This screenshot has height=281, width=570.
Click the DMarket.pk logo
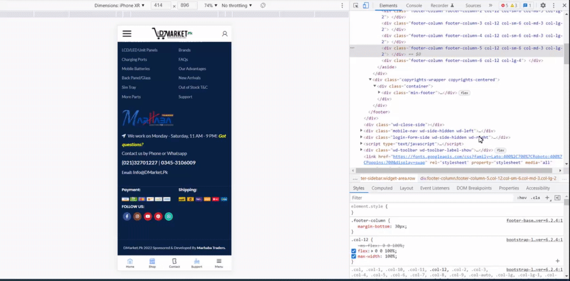[172, 34]
